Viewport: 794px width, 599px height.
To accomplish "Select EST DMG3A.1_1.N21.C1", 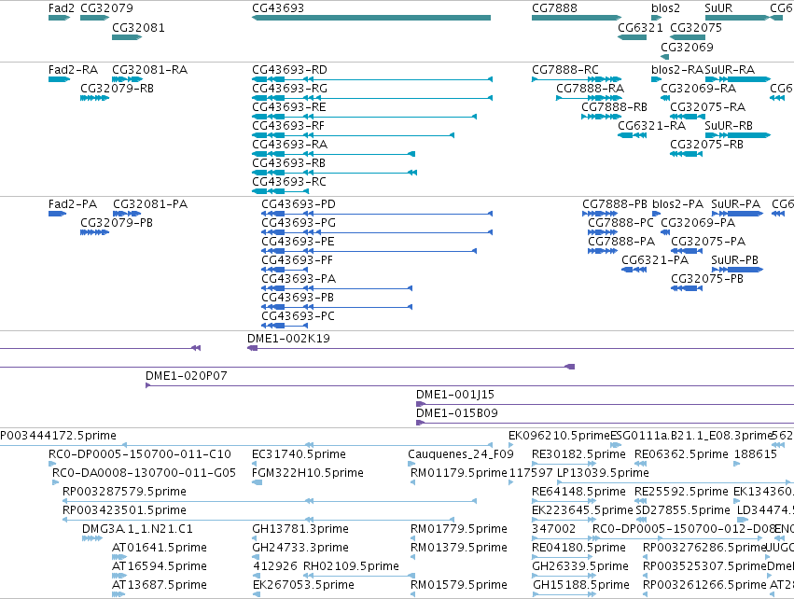I will (x=92, y=538).
